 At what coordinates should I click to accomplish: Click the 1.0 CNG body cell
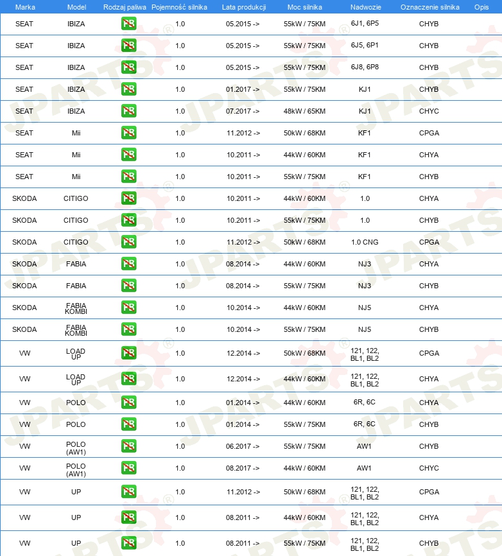[x=365, y=242]
